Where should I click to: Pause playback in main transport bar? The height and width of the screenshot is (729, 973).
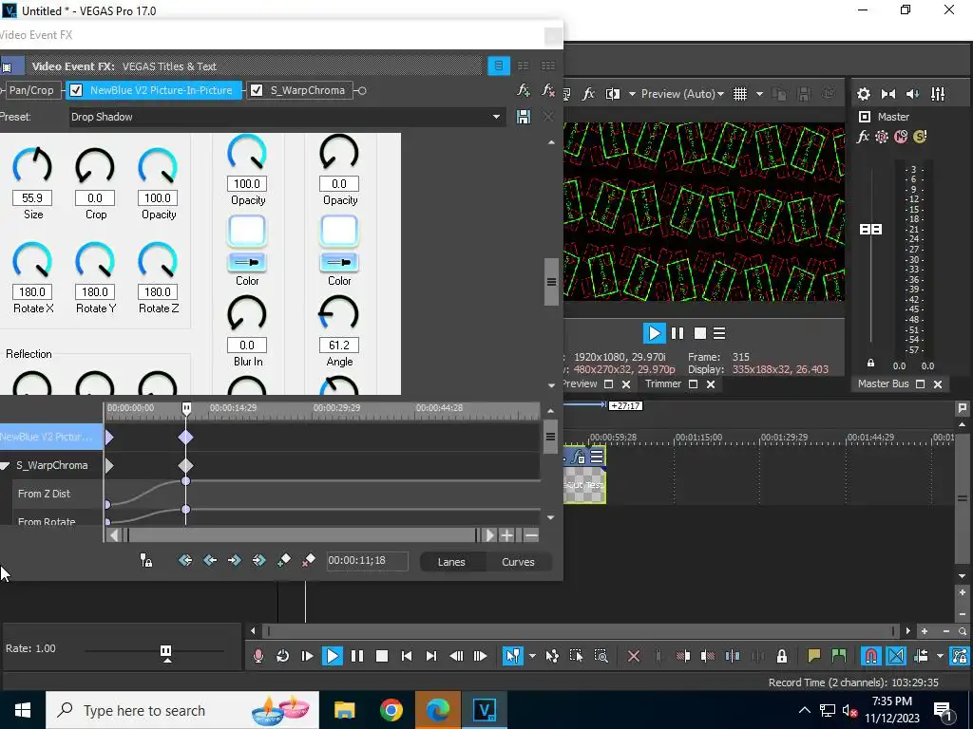[x=357, y=656]
